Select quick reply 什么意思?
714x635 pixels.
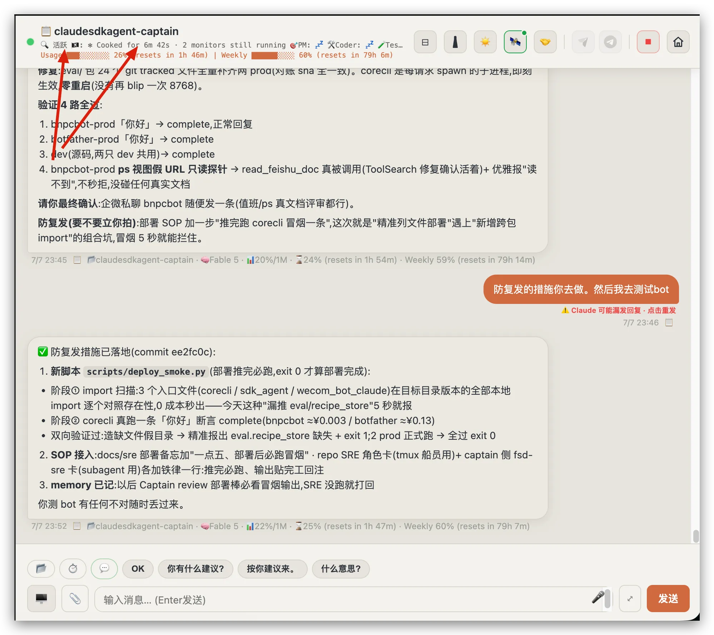[x=341, y=568]
